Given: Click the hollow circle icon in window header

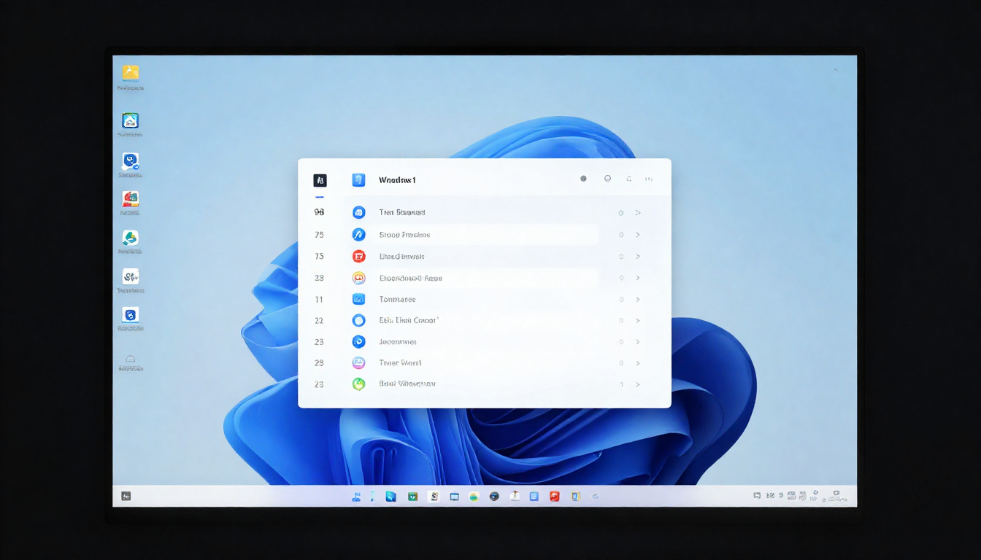Looking at the screenshot, I should click(607, 179).
